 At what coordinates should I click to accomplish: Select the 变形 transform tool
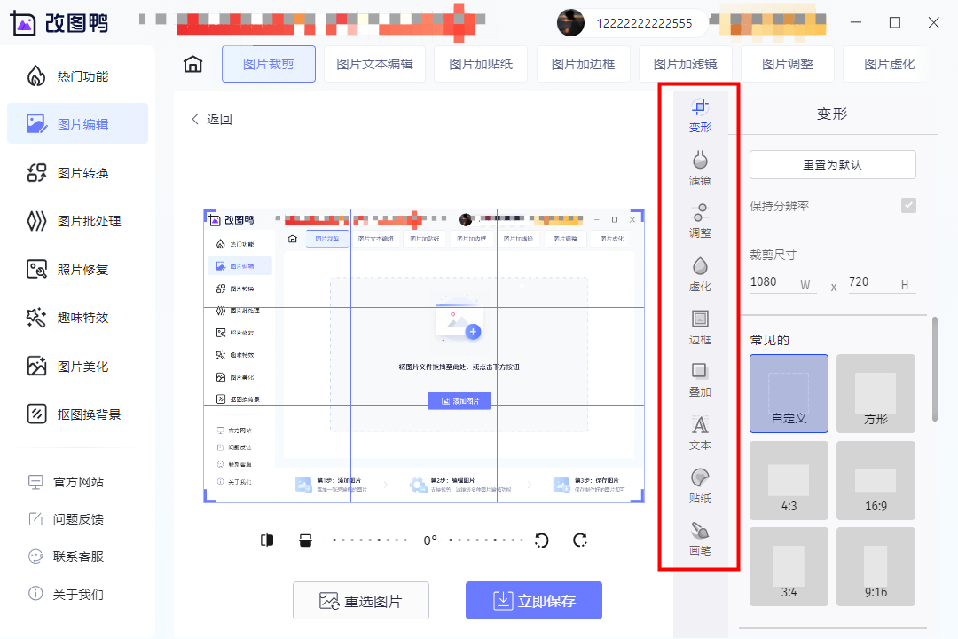700,115
